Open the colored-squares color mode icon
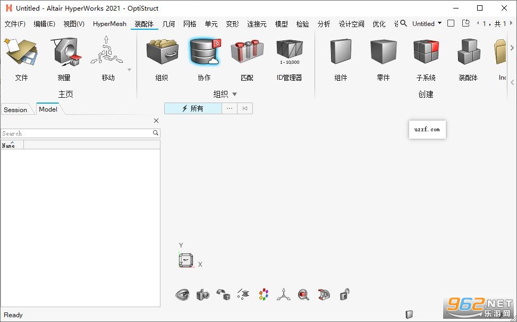This screenshot has height=322, width=517. [264, 294]
